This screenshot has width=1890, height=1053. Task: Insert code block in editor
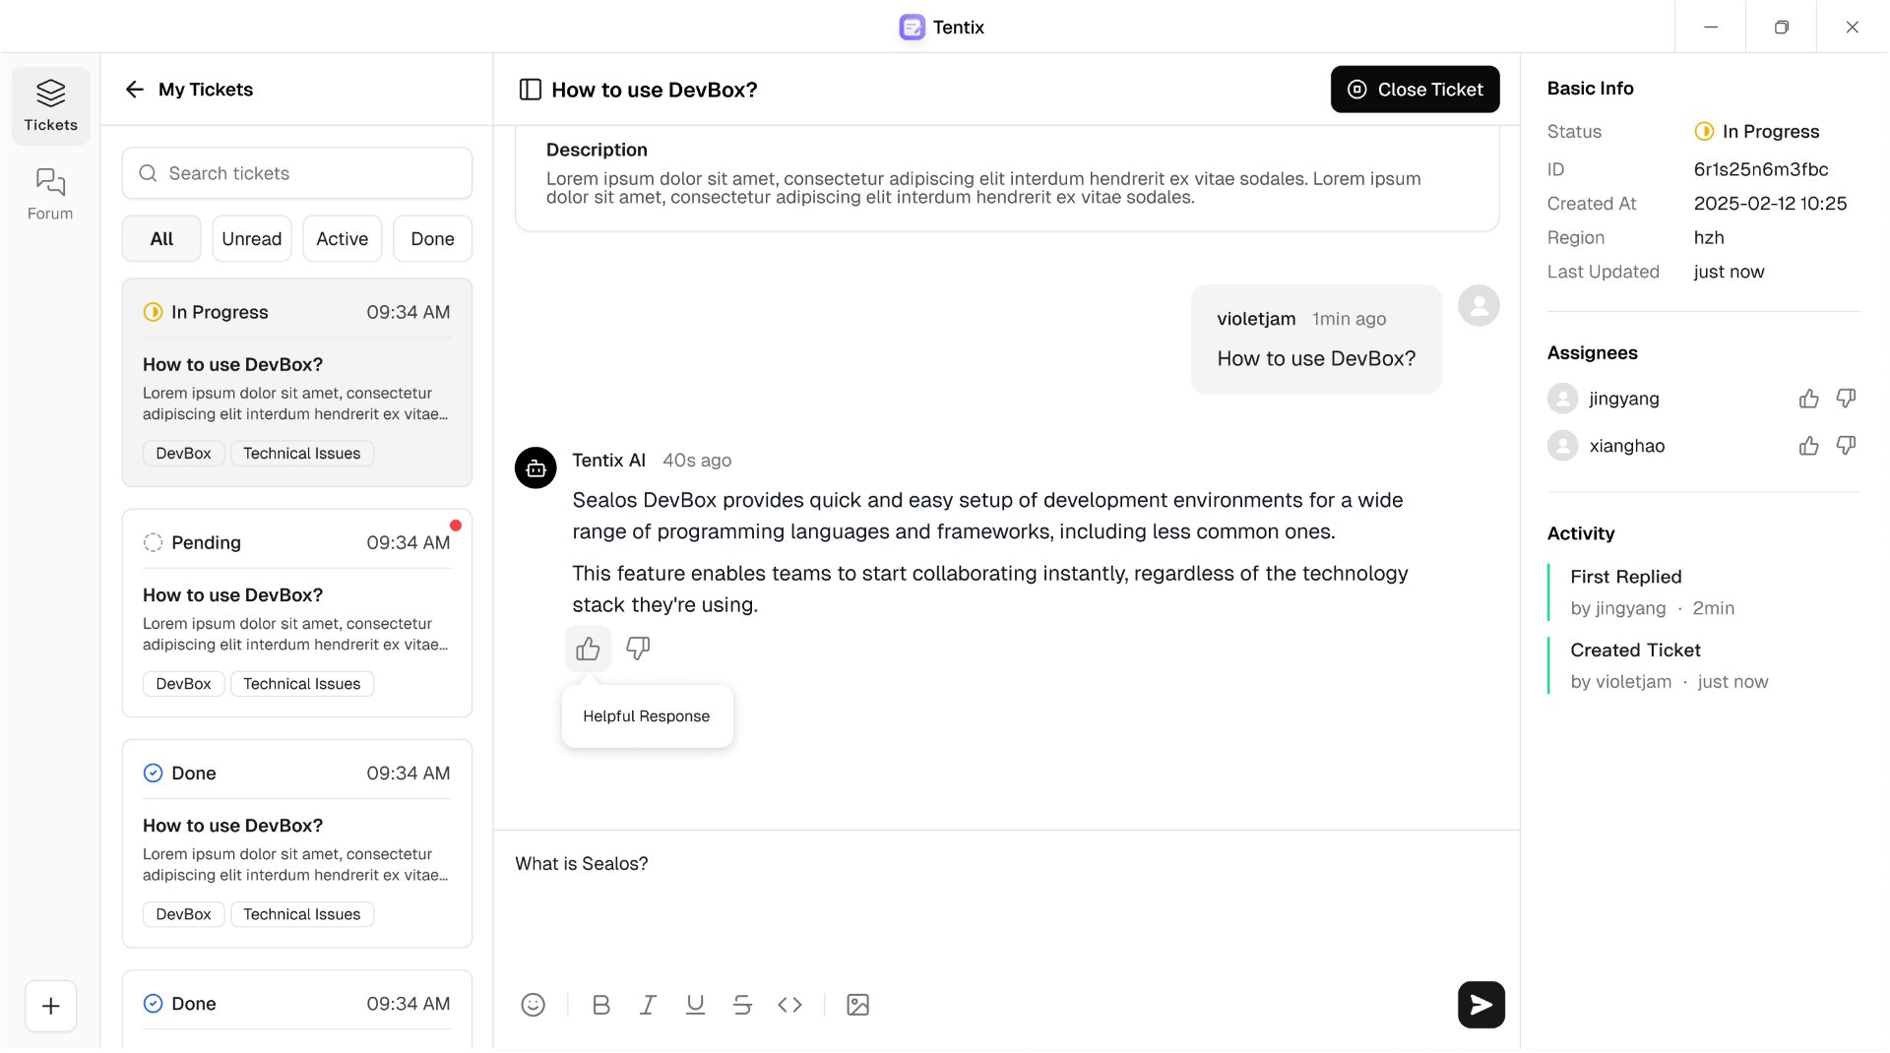(x=789, y=1005)
